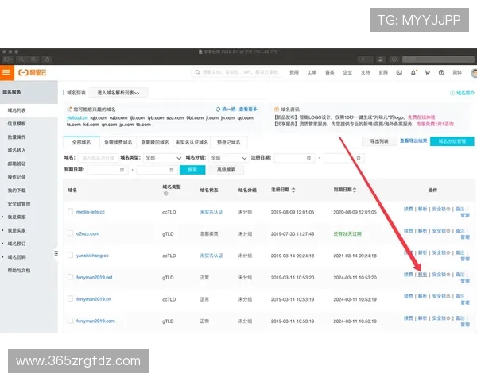The image size is (477, 381).
Task: Open the help question-mark icon in header
Action: (441, 72)
